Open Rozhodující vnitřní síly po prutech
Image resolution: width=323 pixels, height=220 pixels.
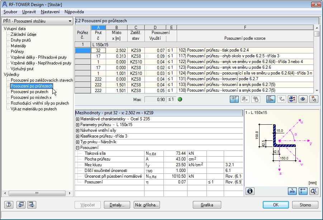pyautogui.click(x=40, y=103)
